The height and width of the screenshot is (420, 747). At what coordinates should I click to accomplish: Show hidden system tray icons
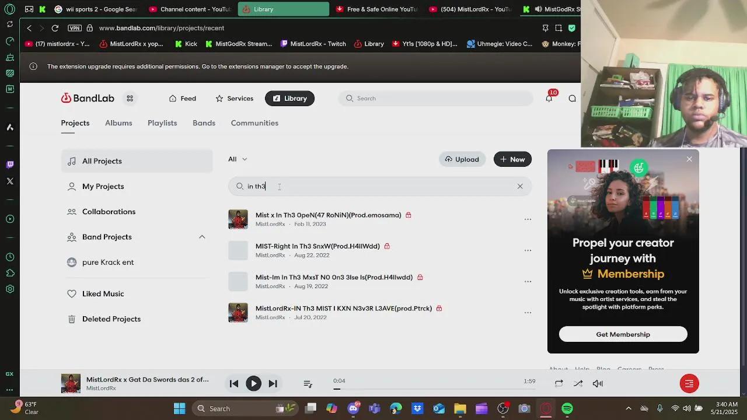point(629,408)
